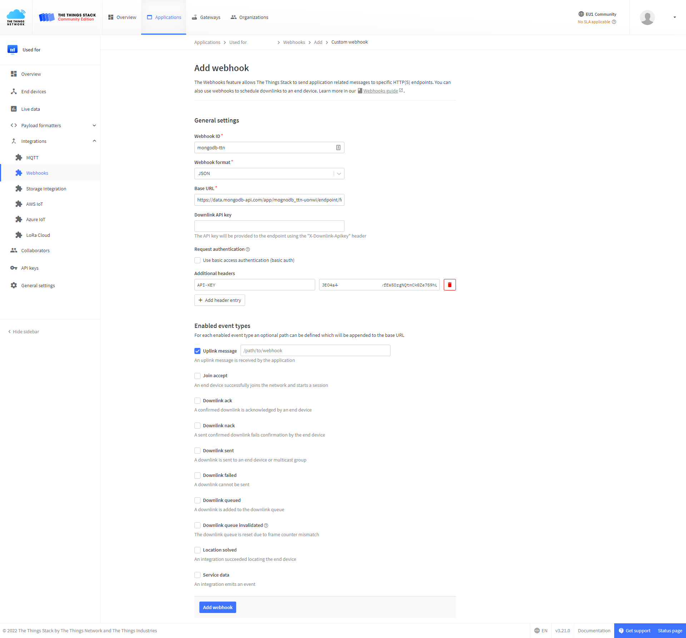Click the Add webhook submit button
Screen dimensions: 686x638
coord(218,607)
